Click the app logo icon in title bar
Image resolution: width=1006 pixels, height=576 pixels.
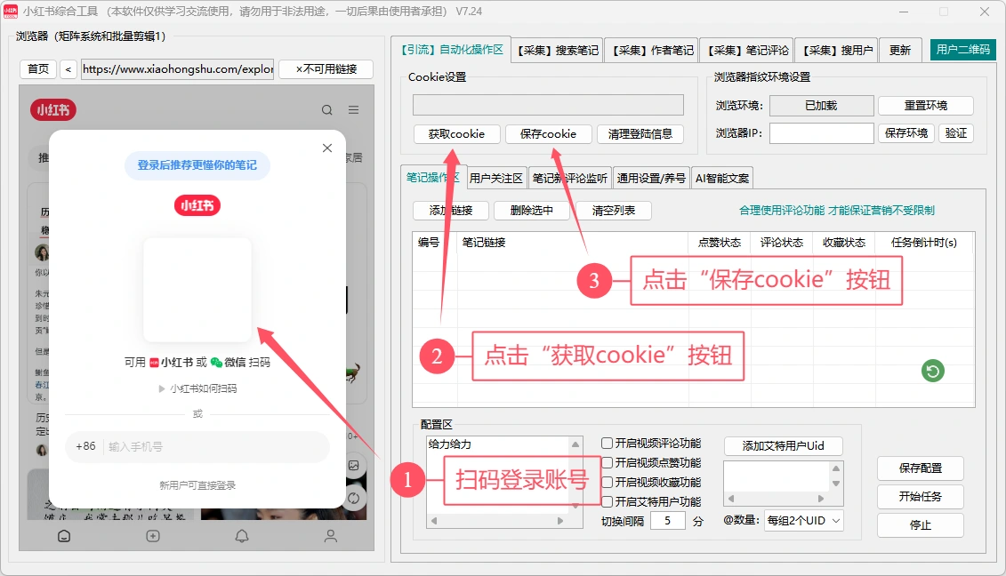pyautogui.click(x=11, y=11)
